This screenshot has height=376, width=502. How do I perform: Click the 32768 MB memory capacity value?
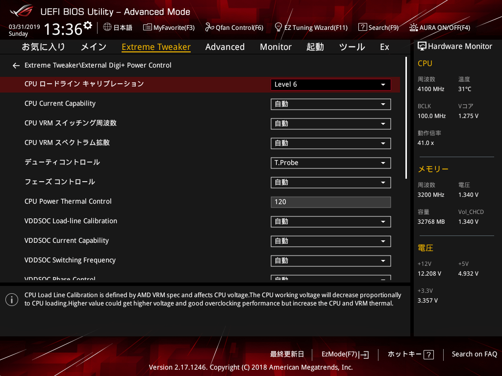coord(431,222)
